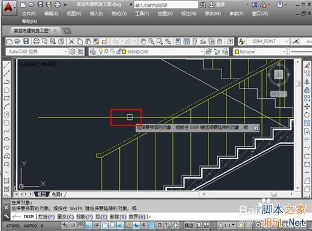Select the Spline draw tool
312x231 pixels.
[6, 131]
